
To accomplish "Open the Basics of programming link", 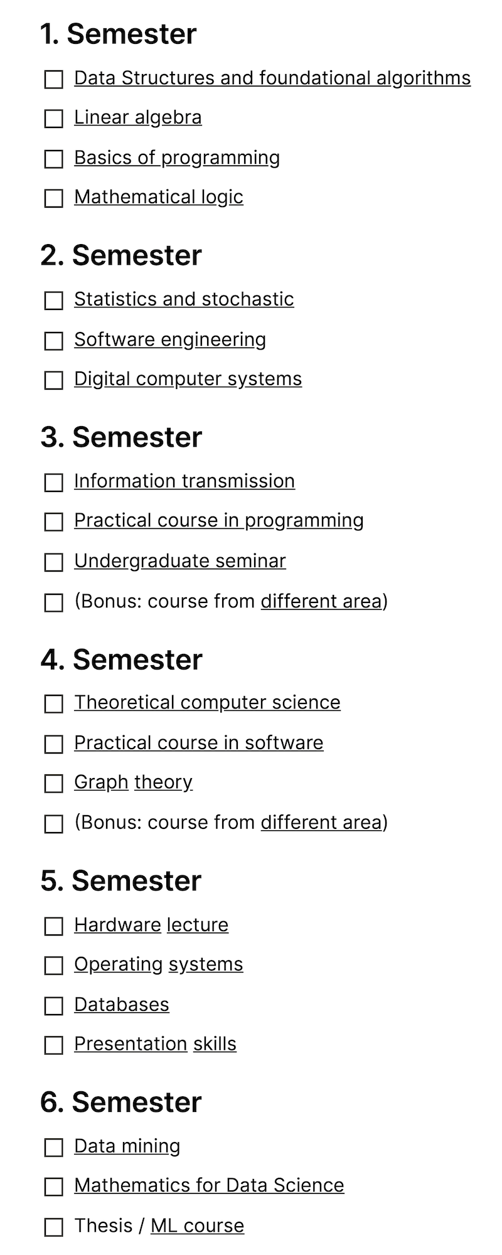I will [x=176, y=158].
